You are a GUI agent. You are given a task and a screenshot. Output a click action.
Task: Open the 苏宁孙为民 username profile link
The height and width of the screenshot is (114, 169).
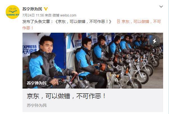click(x=32, y=9)
